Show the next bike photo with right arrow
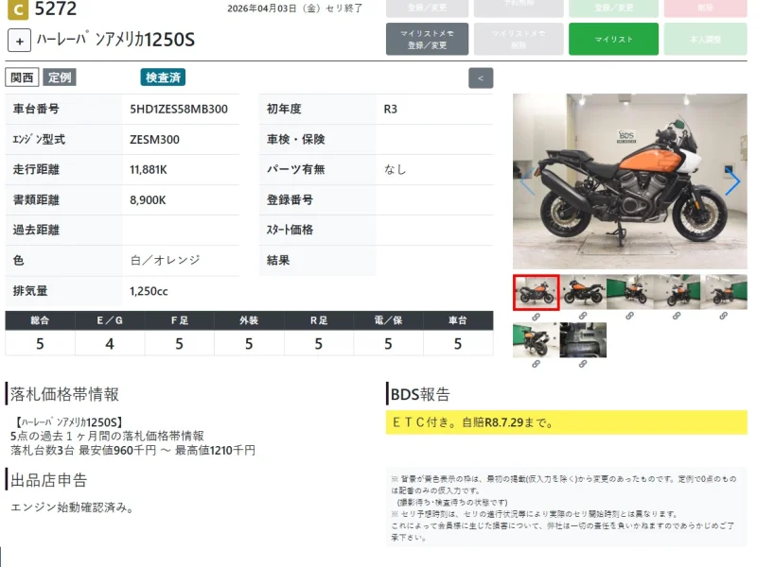The image size is (757, 567). click(732, 181)
